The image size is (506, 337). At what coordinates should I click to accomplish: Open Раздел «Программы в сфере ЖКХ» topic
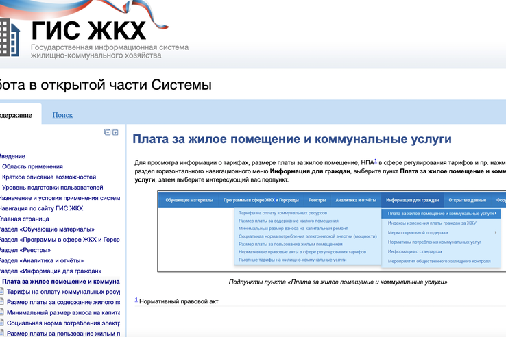pyautogui.click(x=60, y=240)
